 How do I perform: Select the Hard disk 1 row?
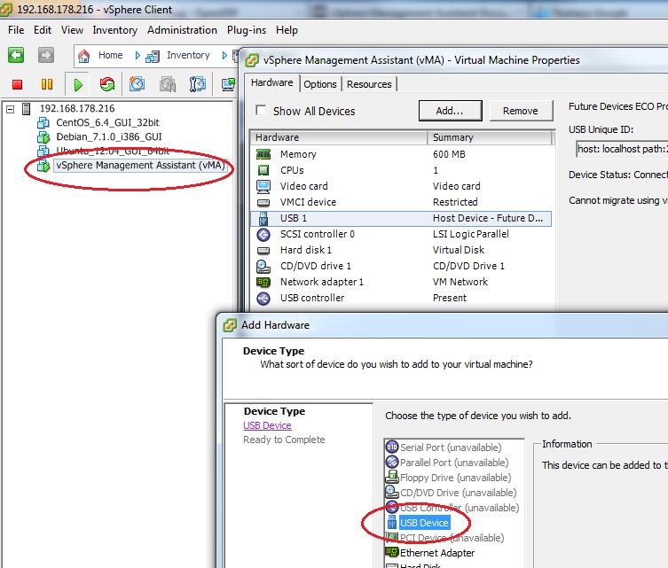[400, 250]
